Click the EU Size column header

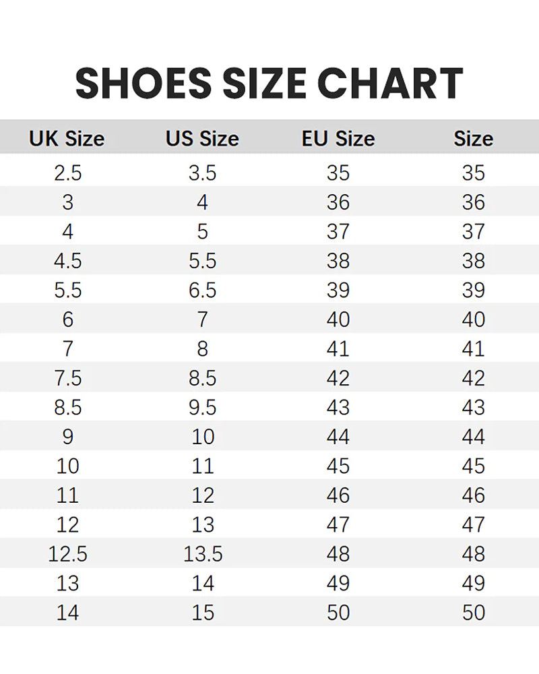point(338,139)
